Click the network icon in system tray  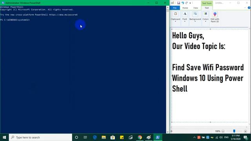coord(216,137)
